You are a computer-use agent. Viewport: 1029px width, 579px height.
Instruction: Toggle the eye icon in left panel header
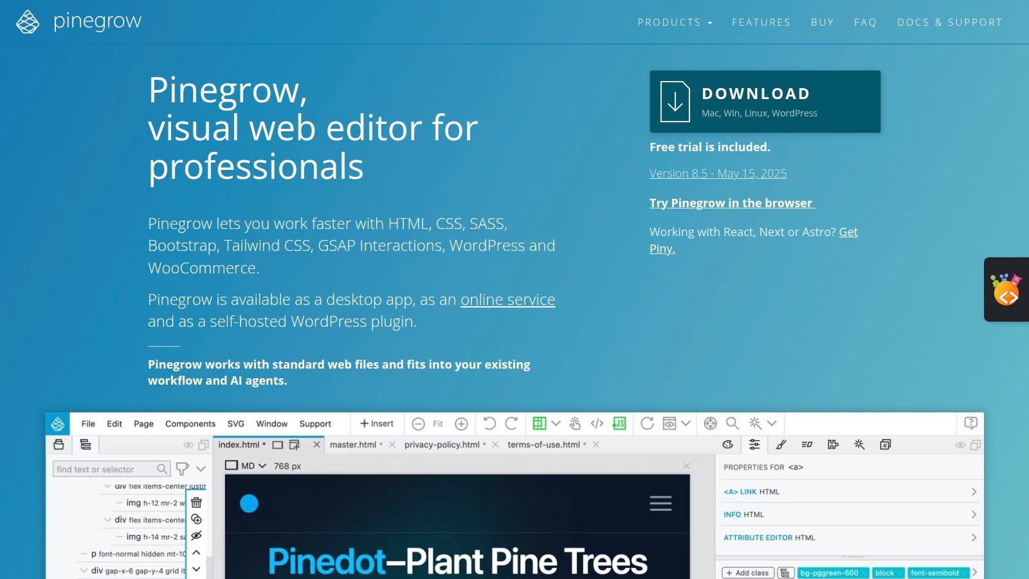188,445
